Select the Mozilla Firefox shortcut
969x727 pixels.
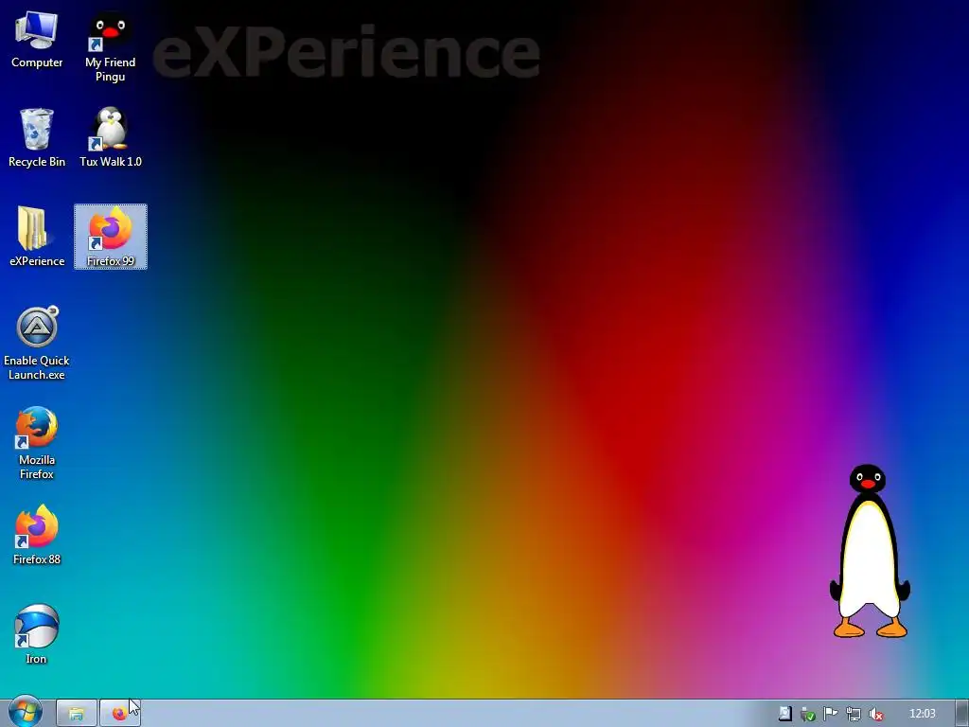tap(37, 443)
